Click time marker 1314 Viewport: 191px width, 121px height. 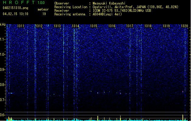pyautogui.click(x=76, y=26)
